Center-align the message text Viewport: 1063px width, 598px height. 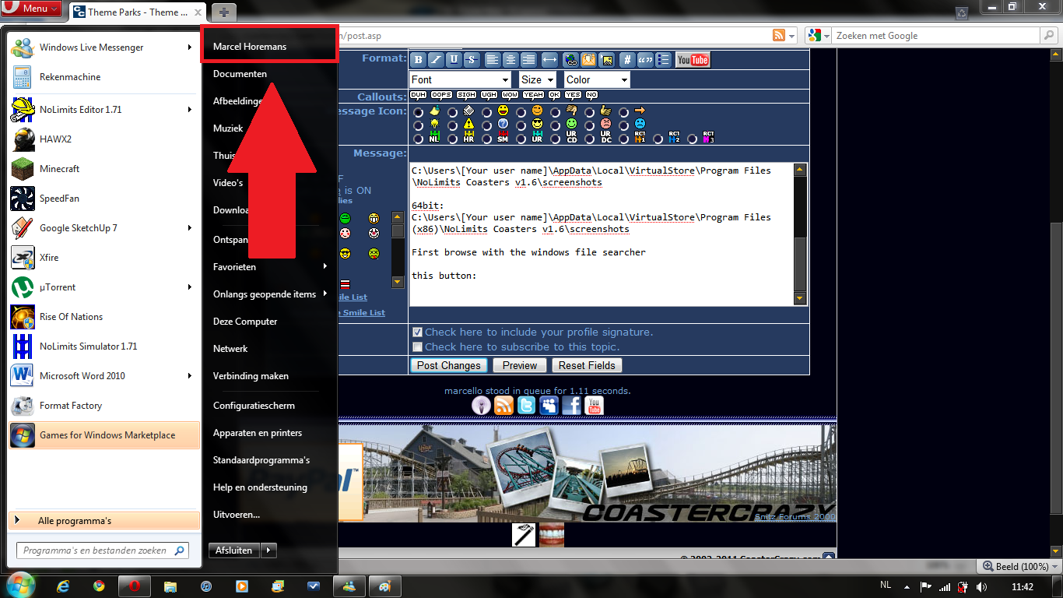point(510,60)
